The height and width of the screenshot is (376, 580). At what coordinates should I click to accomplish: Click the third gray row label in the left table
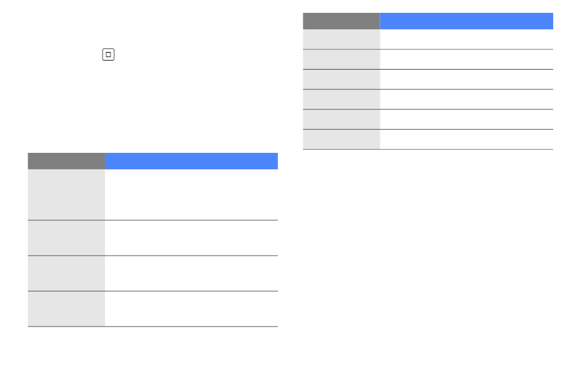pyautogui.click(x=66, y=273)
